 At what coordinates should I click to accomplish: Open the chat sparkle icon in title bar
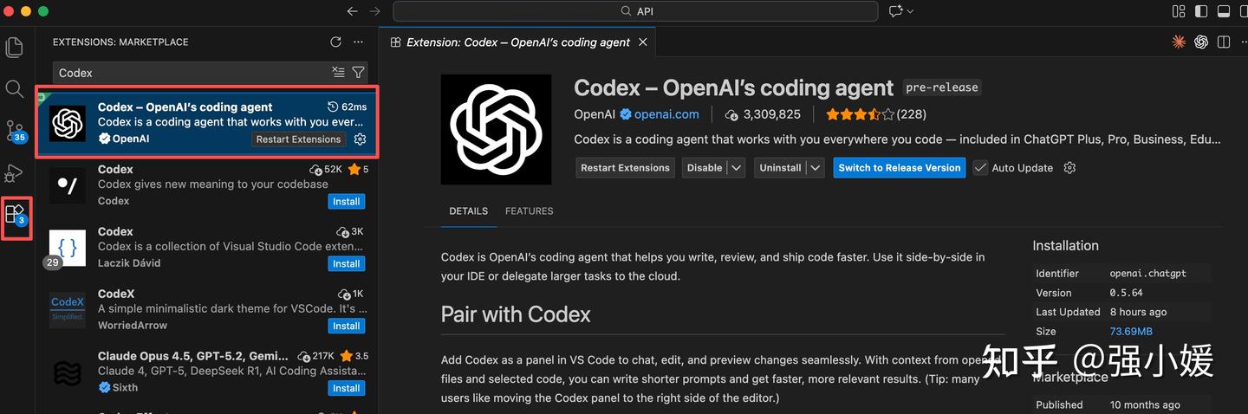(x=896, y=11)
